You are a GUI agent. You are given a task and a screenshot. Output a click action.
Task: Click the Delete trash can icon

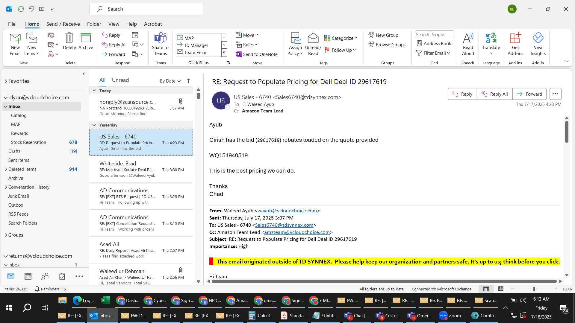click(69, 41)
